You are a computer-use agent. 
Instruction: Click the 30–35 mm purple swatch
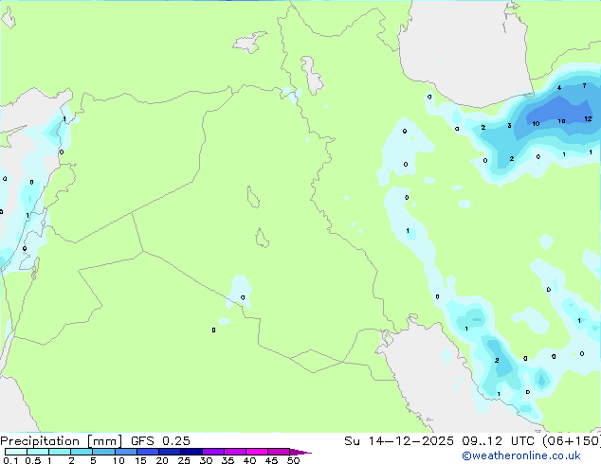click(x=212, y=452)
